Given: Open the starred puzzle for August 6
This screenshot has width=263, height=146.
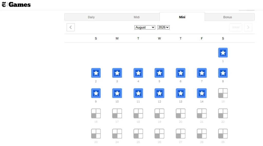Looking at the screenshot, I should coord(181,73).
